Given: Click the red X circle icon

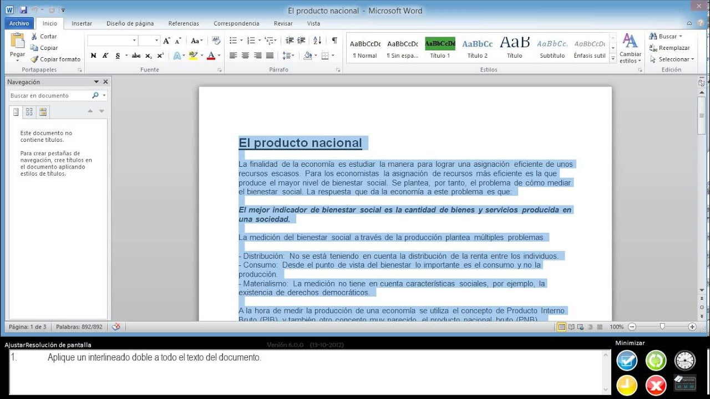Looking at the screenshot, I should [656, 384].
